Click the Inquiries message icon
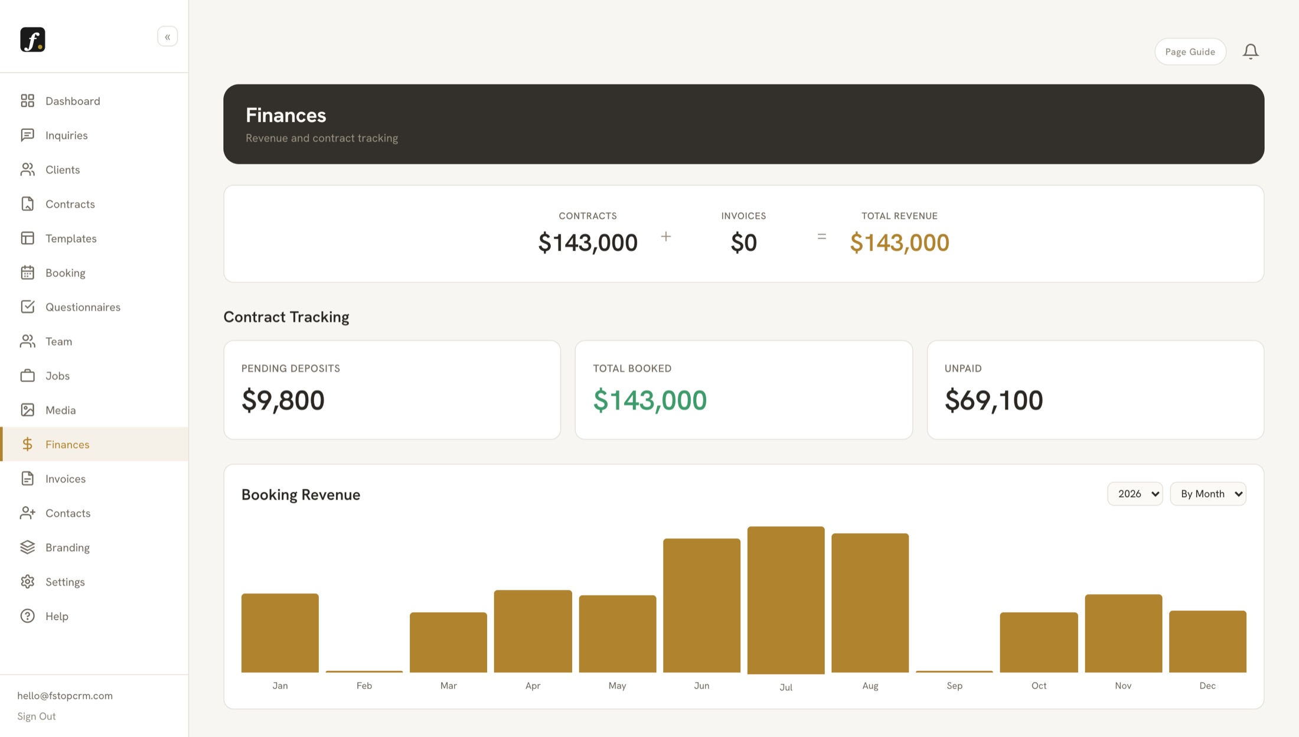Viewport: 1299px width, 737px height. (x=28, y=135)
